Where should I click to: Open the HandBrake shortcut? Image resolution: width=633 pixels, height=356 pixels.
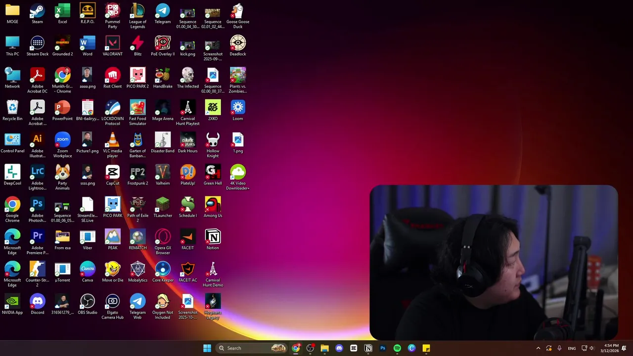tap(163, 78)
